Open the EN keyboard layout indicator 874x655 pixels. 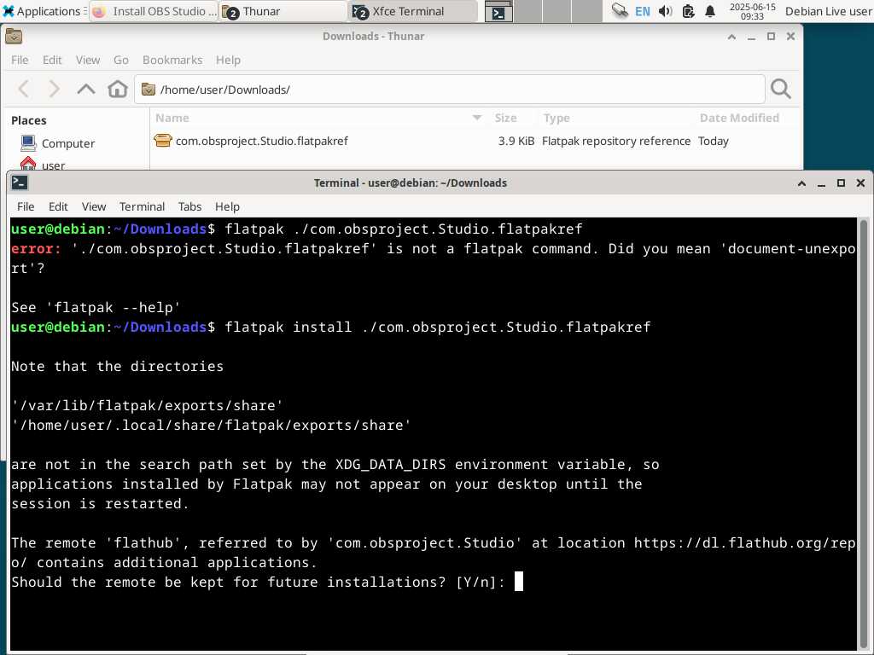[x=642, y=11]
